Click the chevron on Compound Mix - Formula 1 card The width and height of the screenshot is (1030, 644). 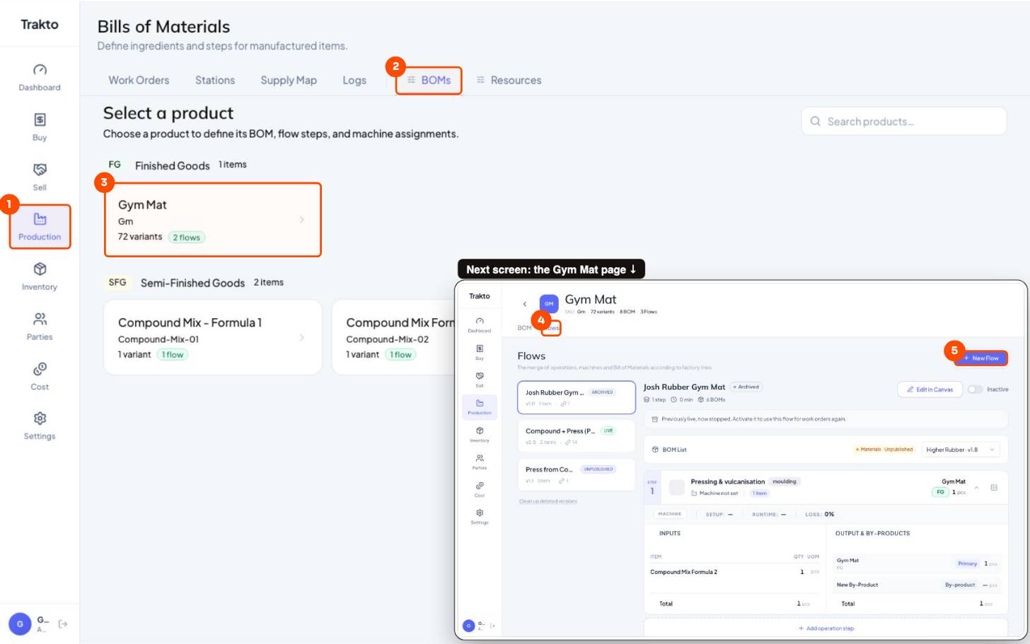[x=301, y=337]
